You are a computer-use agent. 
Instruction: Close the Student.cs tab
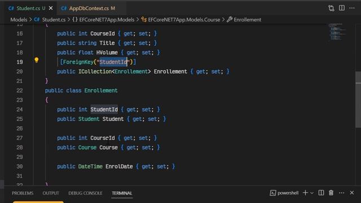point(51,8)
